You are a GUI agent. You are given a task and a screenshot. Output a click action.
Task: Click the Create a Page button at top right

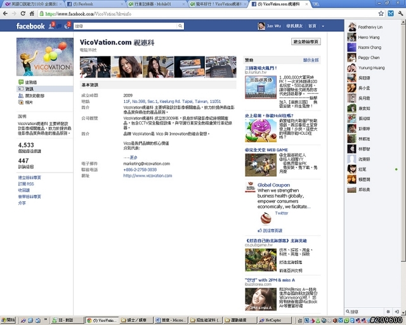[x=306, y=41]
